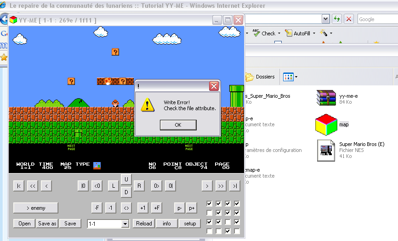Screen dimensions: 398x241
Task: Click the Reload button
Action: [x=144, y=224]
